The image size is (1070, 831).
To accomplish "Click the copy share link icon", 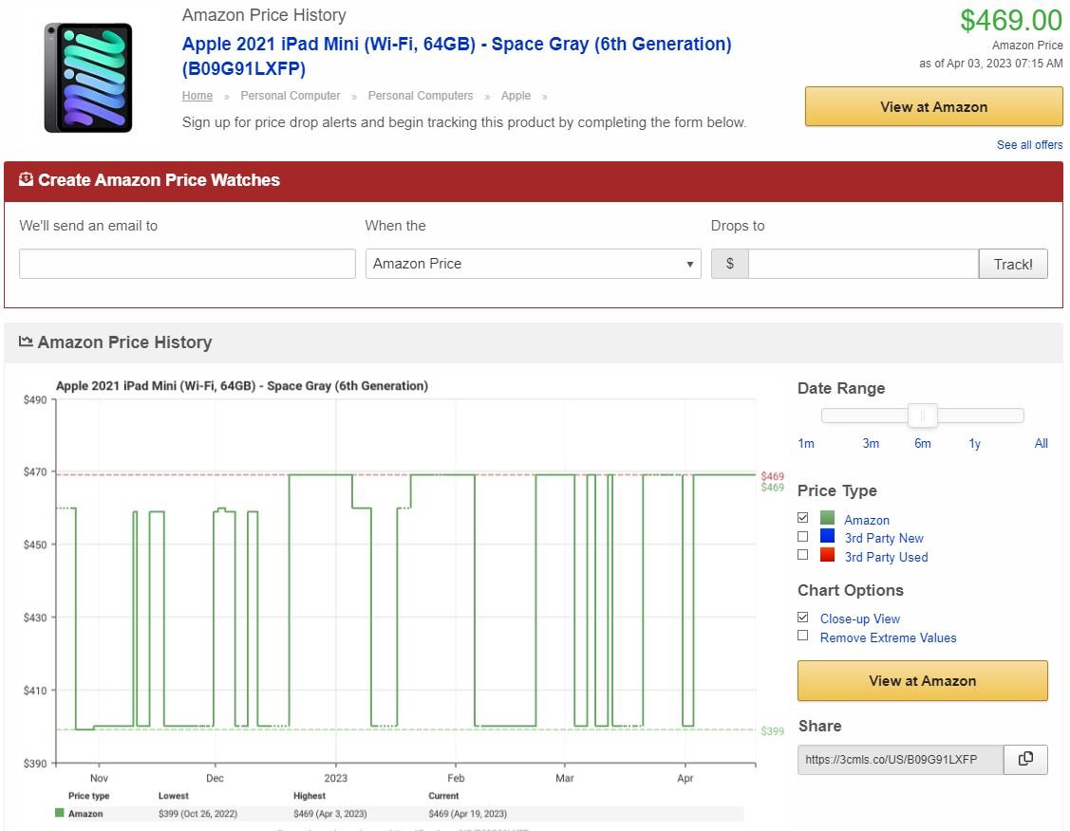I will pos(1025,759).
